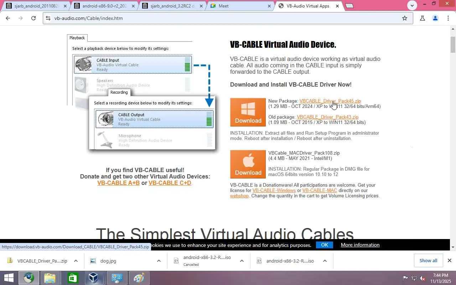Click the page's vertical scrollbar thumb
Image resolution: width=456 pixels, height=285 pixels.
[x=453, y=45]
